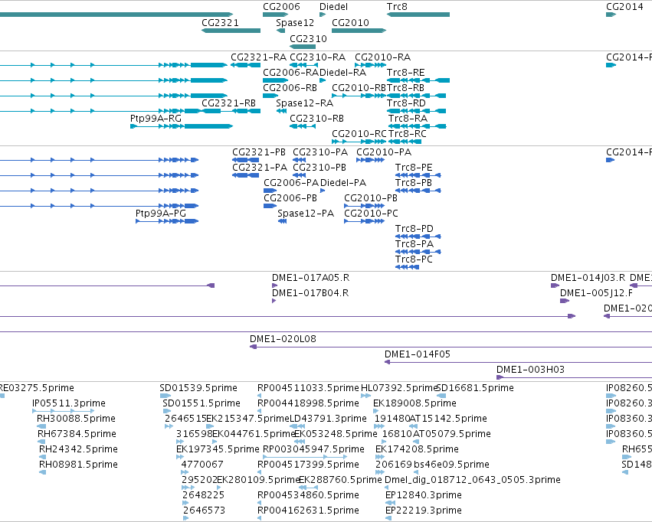
Task: Select the Trc8-PD protein
Action: click(418, 237)
